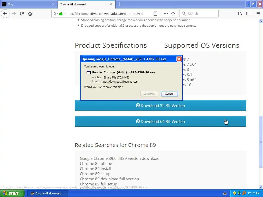Open the Library icon in toolbar
This screenshot has height=197, width=263.
point(240,14)
